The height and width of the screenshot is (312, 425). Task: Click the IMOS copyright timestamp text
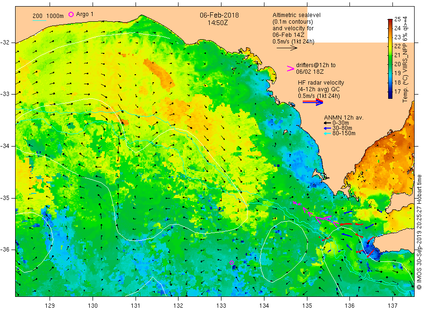(x=419, y=232)
